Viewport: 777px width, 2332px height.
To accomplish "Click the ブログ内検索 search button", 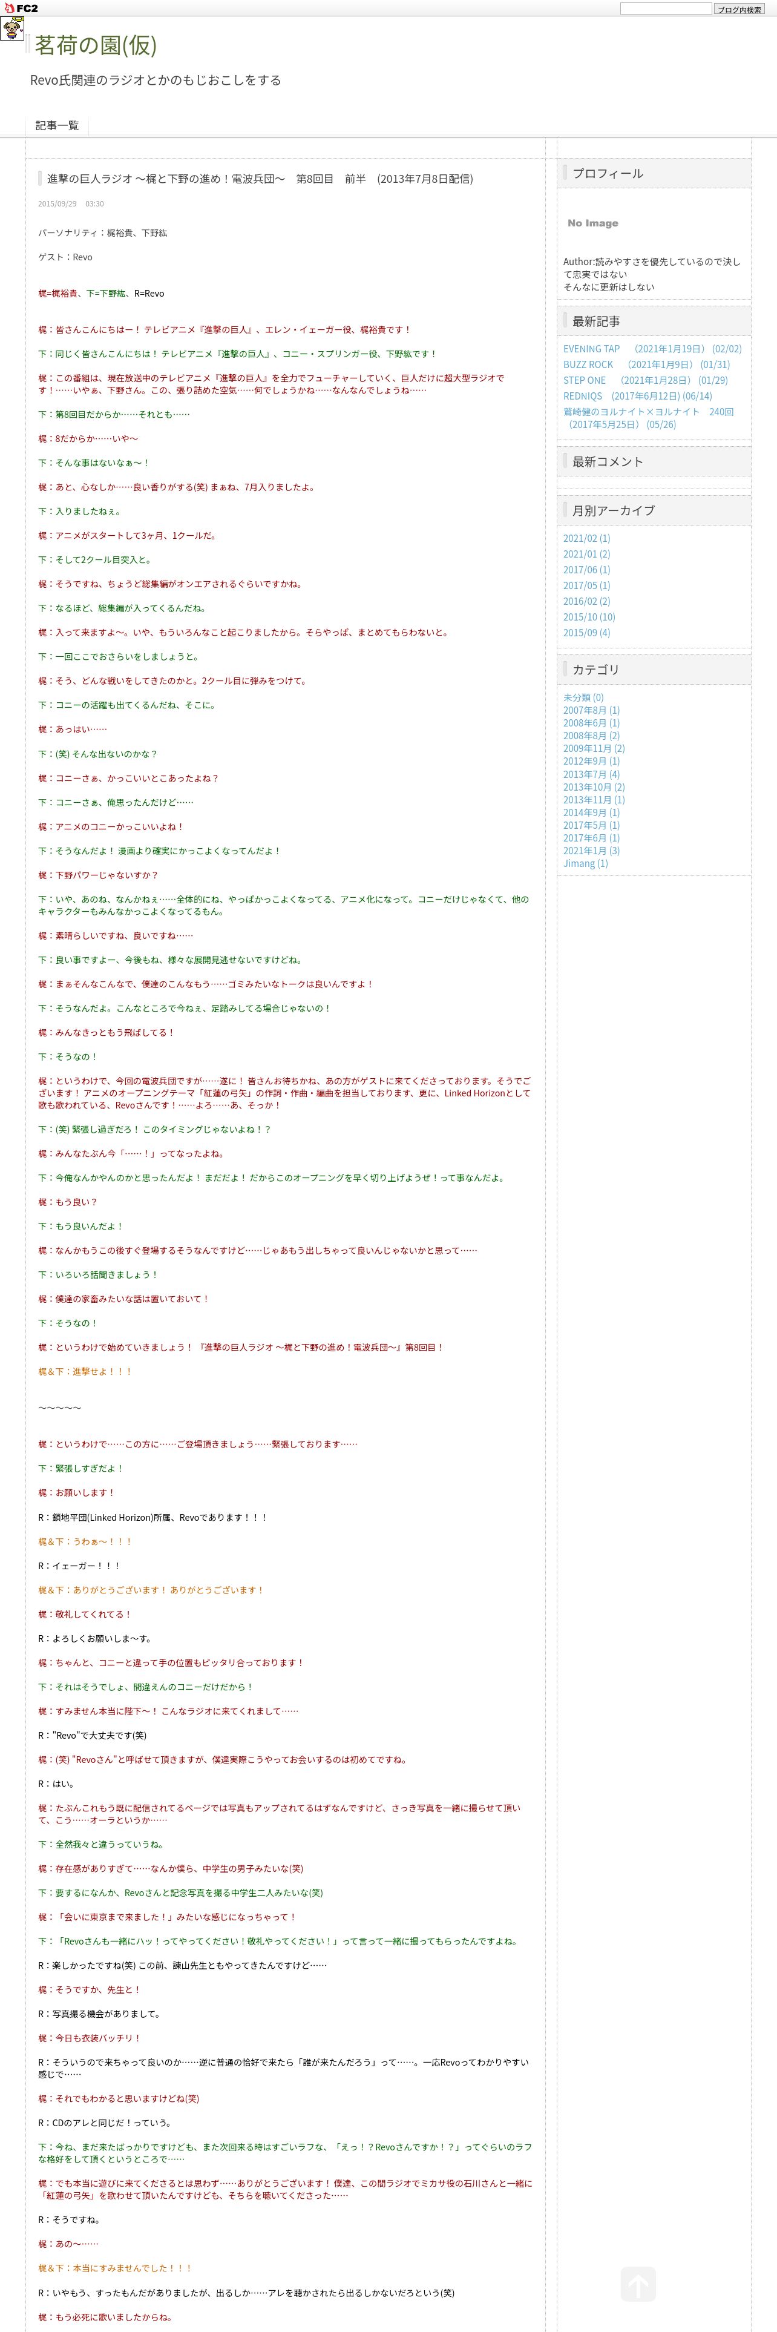I will (x=739, y=8).
